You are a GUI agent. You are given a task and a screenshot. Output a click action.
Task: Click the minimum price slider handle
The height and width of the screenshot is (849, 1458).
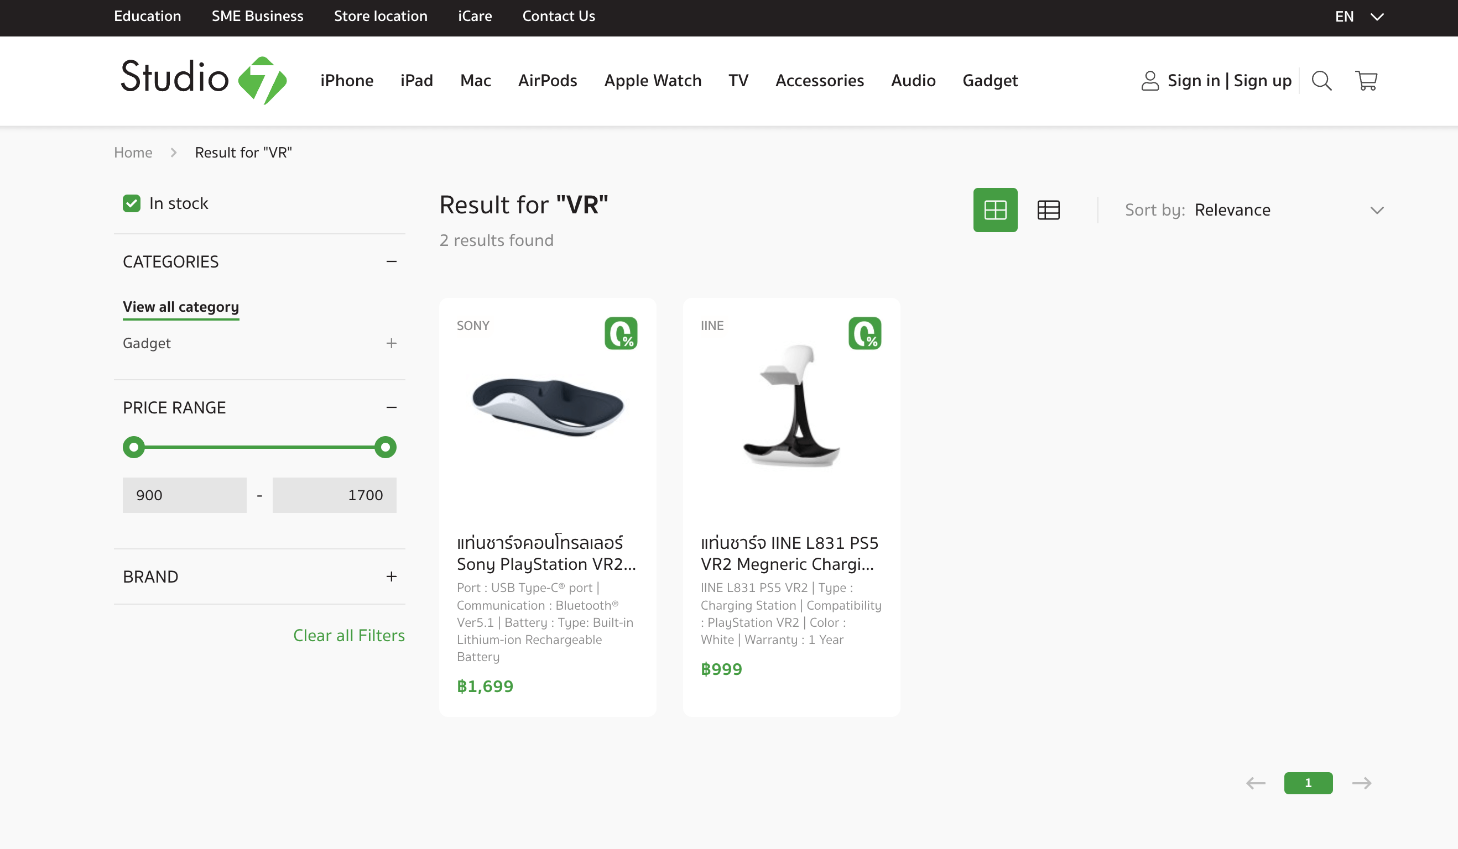[134, 447]
